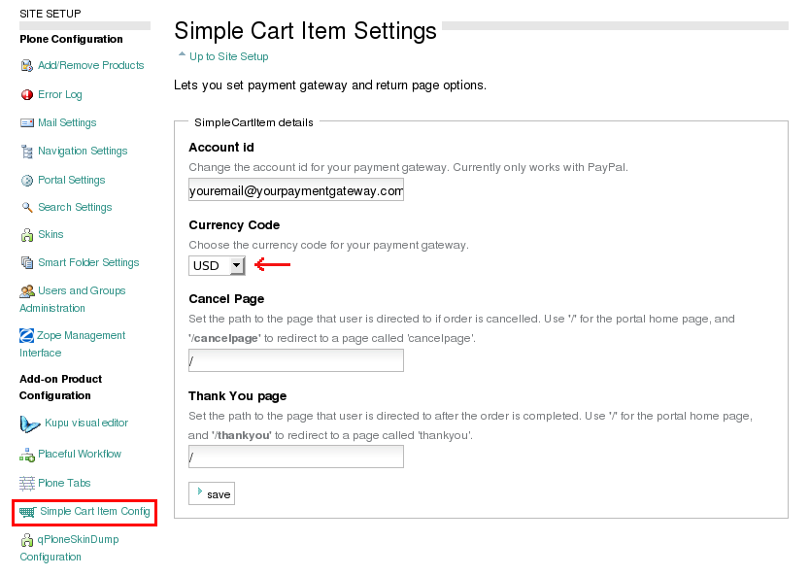810x576 pixels.
Task: Click the Kupu visual editor icon
Action: (x=30, y=424)
